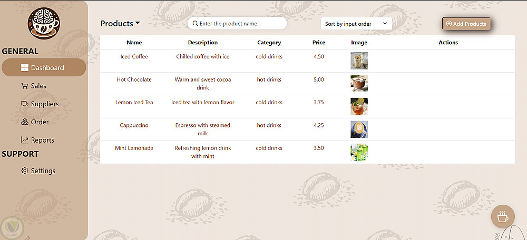Click the coffee brain logo
The image size is (527, 240).
[x=44, y=24]
